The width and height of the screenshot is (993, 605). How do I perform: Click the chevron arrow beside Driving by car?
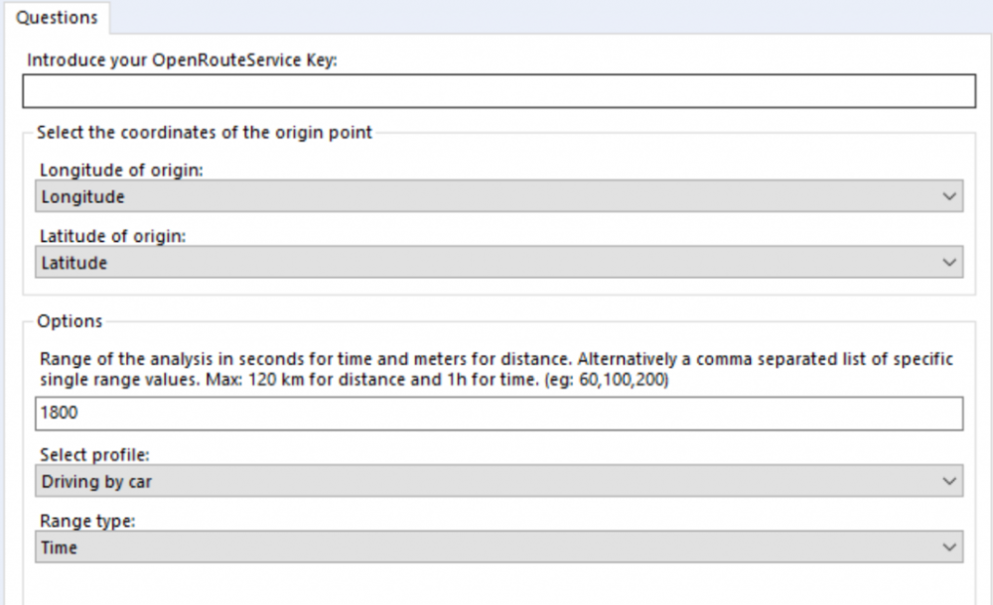point(948,481)
